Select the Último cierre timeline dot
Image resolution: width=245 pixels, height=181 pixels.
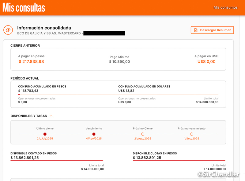click(x=45, y=134)
